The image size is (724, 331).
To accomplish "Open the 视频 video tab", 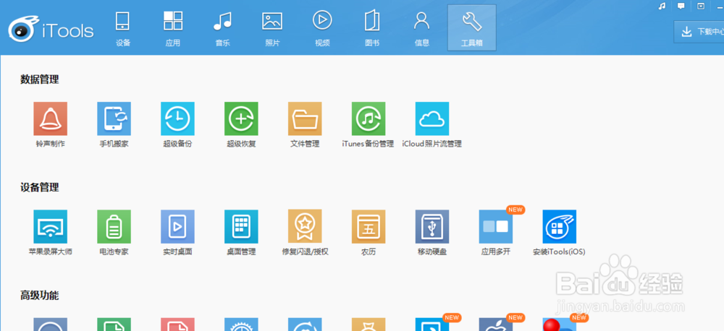I will point(322,29).
